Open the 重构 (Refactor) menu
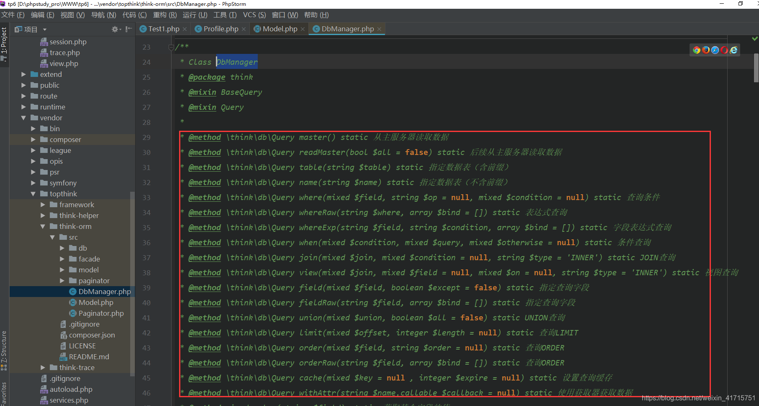 click(165, 15)
